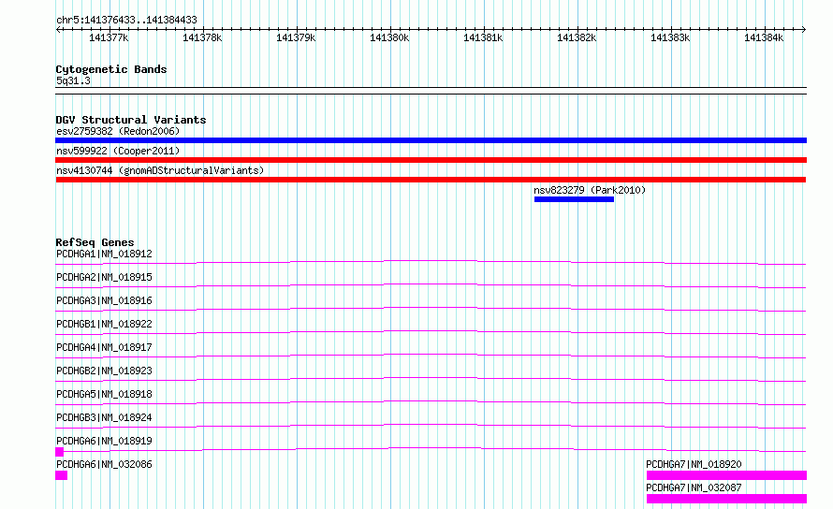833x509 pixels.
Task: Select the short blue nsv823279 bar
Action: pyautogui.click(x=574, y=199)
